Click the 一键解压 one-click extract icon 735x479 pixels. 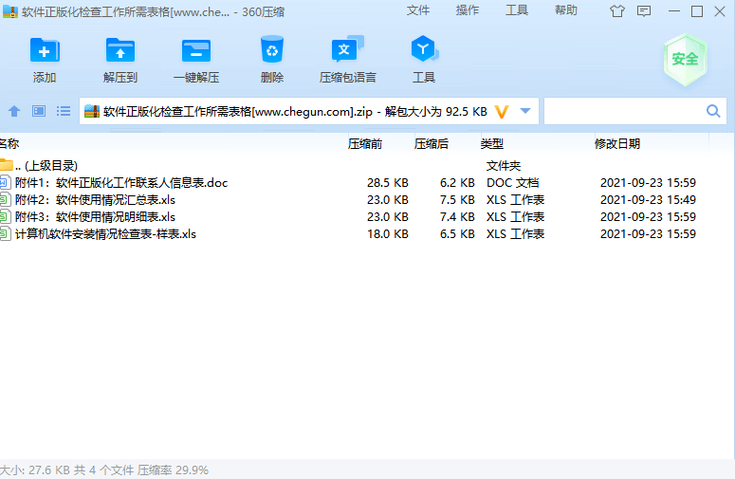click(x=196, y=50)
